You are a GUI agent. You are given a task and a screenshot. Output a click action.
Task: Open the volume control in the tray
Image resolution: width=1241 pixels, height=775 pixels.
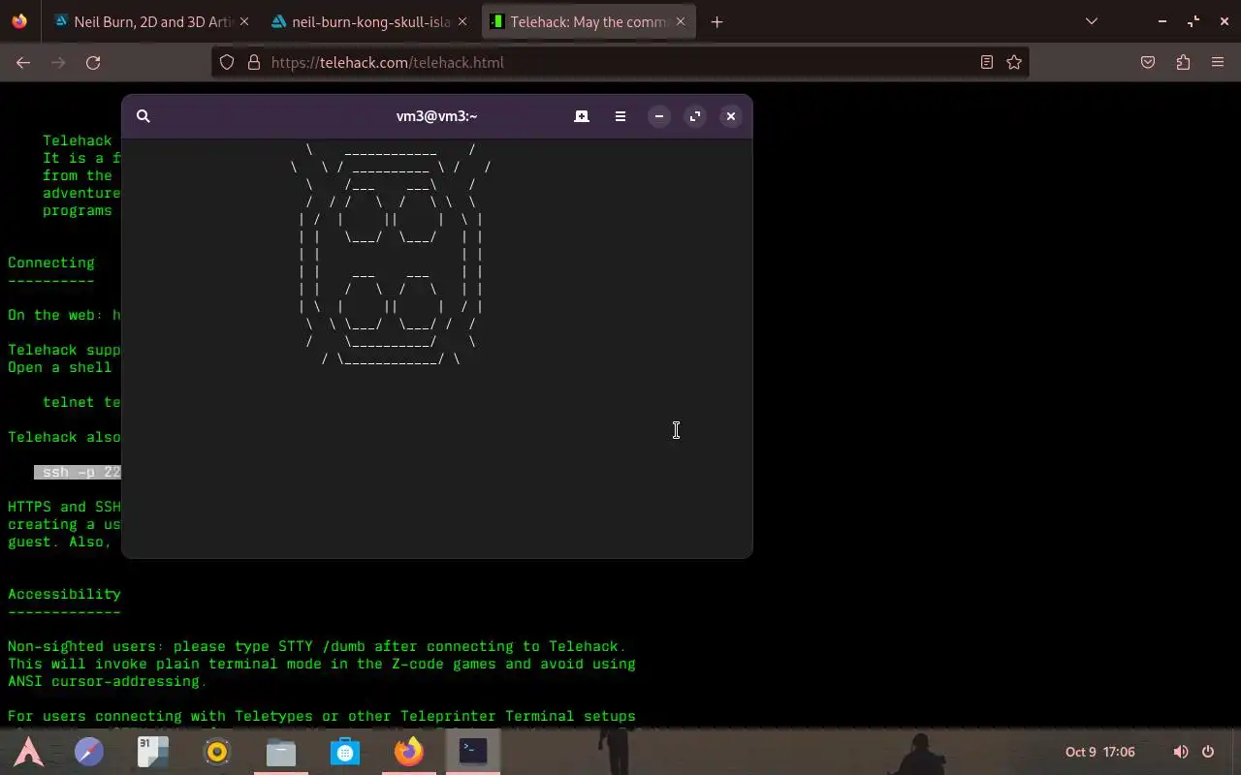coord(1181,752)
